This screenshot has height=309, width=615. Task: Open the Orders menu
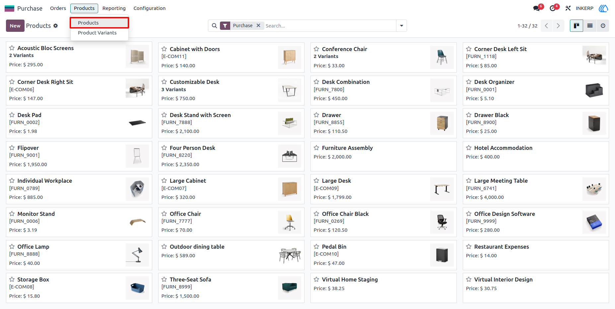[58, 8]
